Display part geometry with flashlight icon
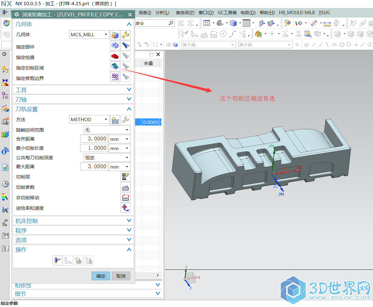373x307 pixels. [126, 46]
